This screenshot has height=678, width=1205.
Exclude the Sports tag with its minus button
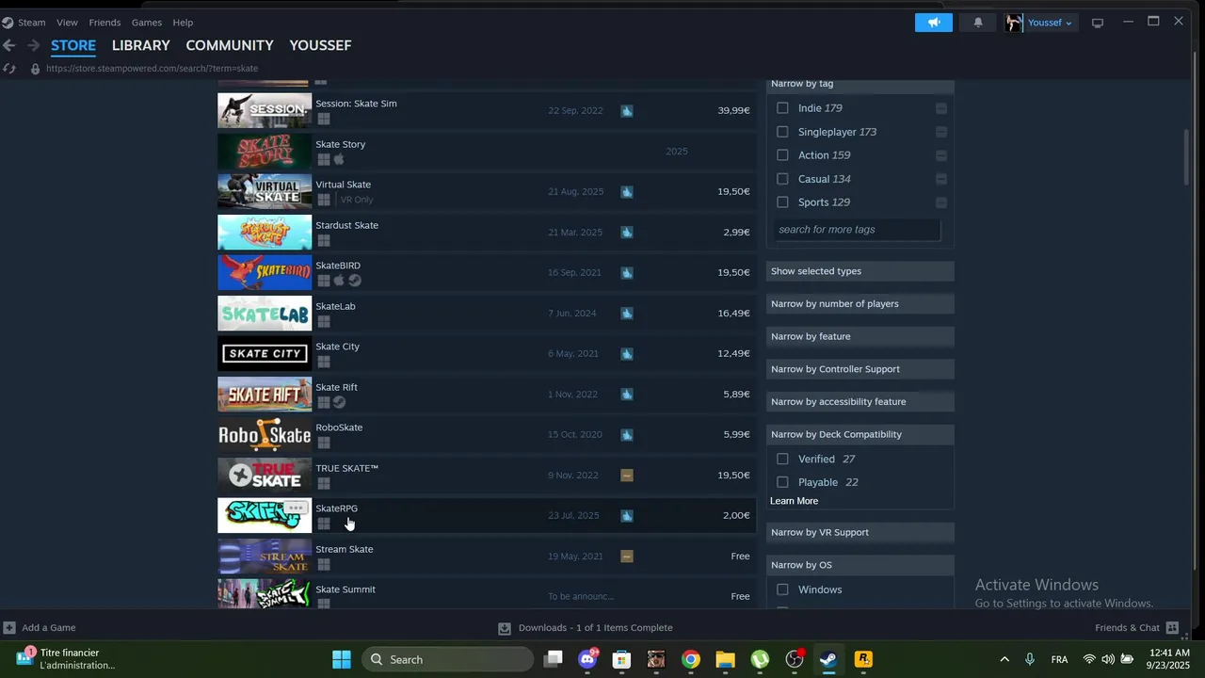(941, 202)
